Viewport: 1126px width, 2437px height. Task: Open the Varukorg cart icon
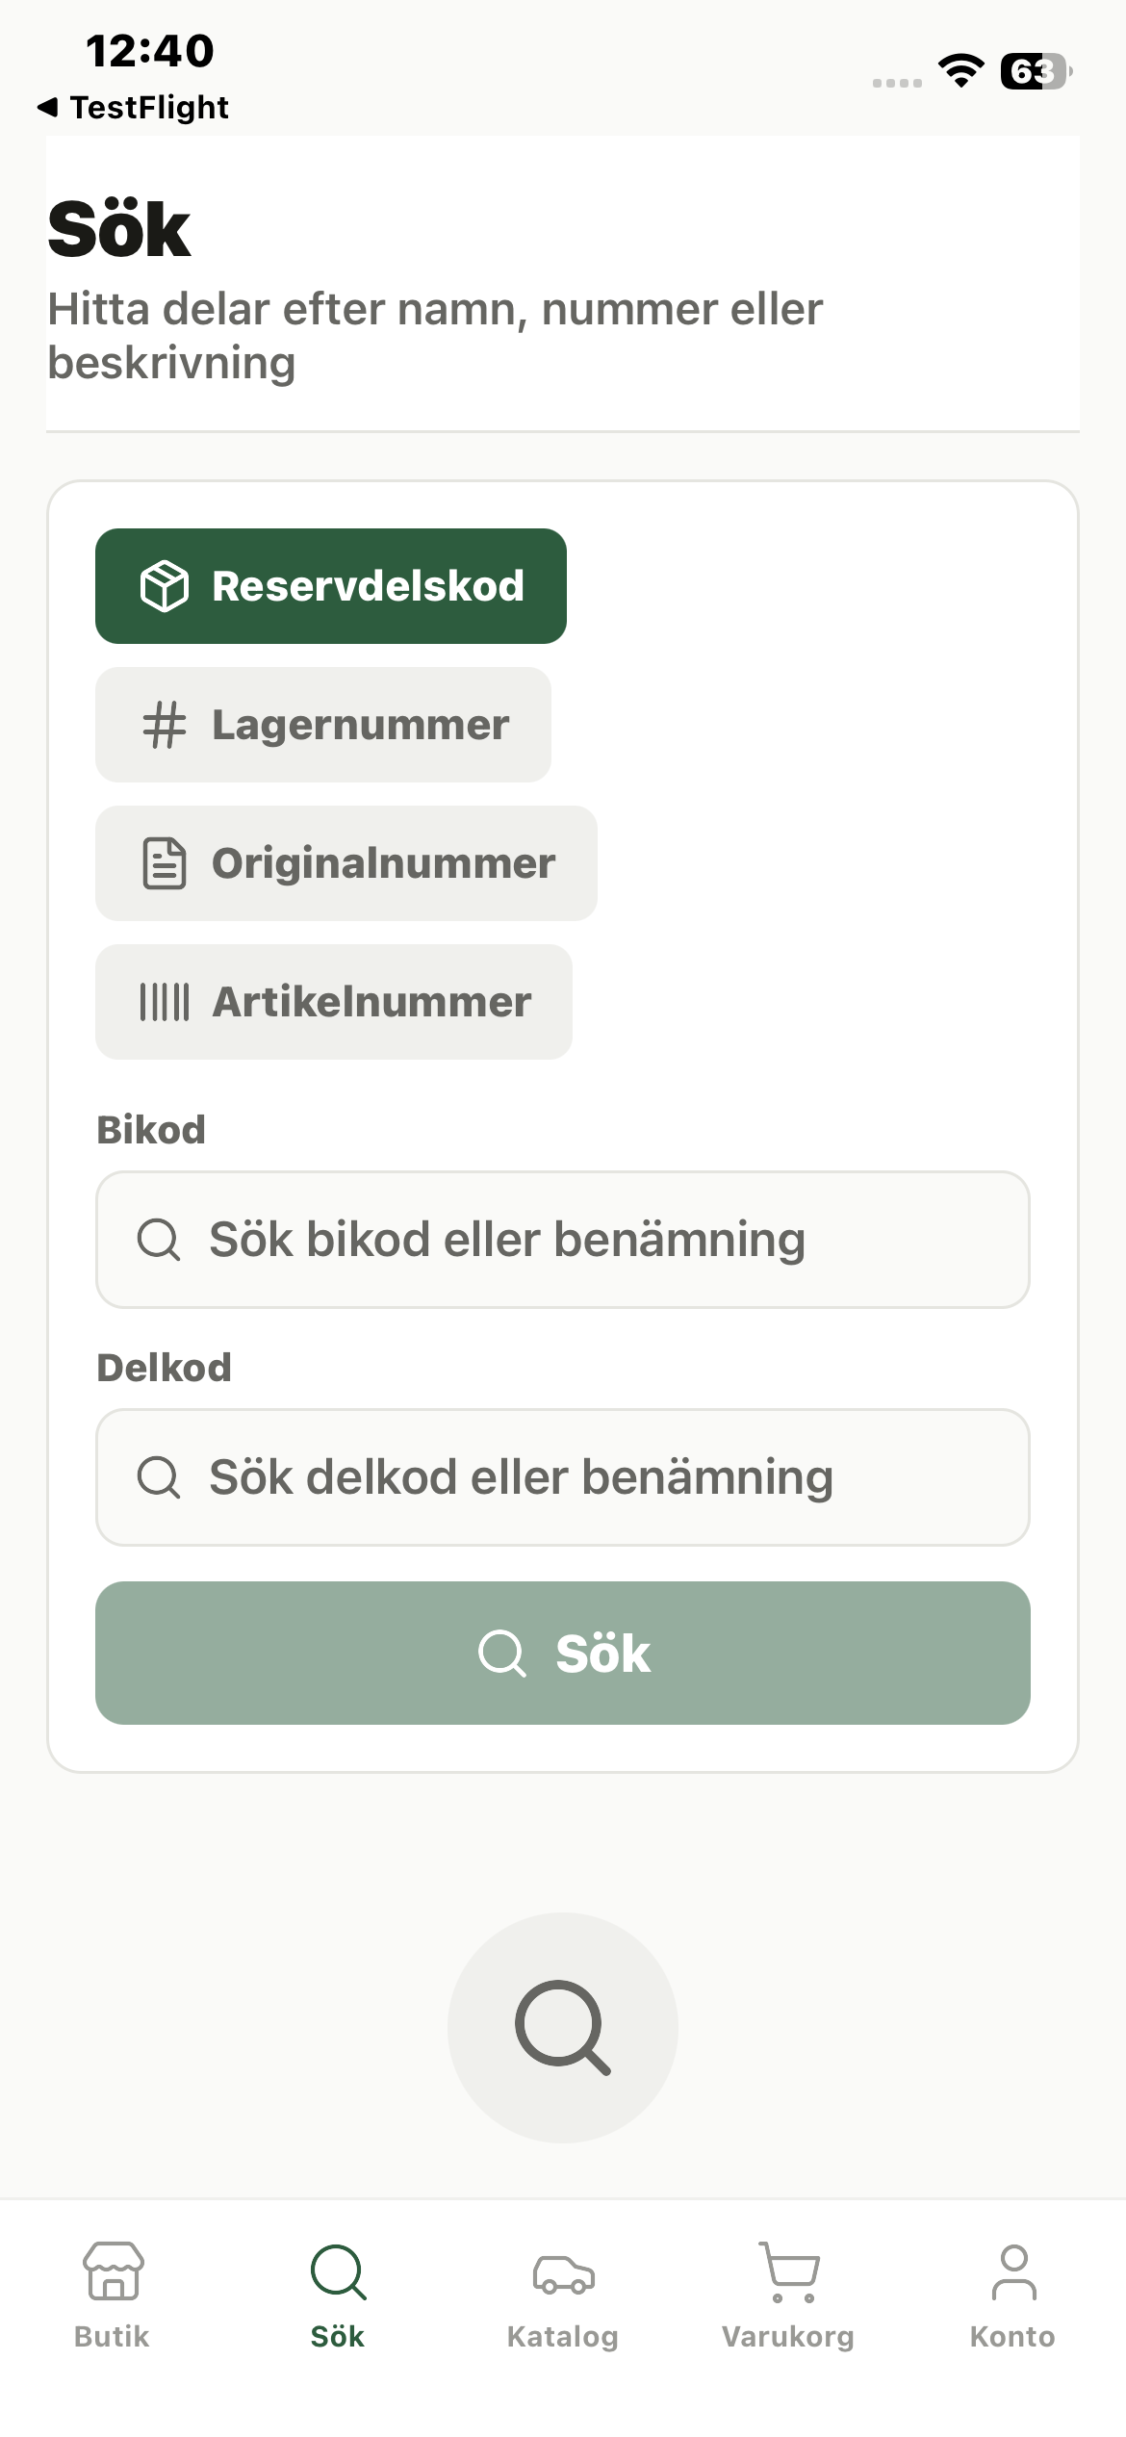point(788,2271)
